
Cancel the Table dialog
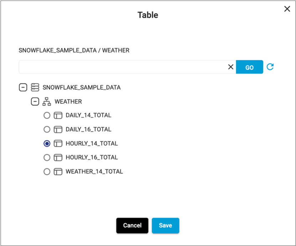click(132, 225)
